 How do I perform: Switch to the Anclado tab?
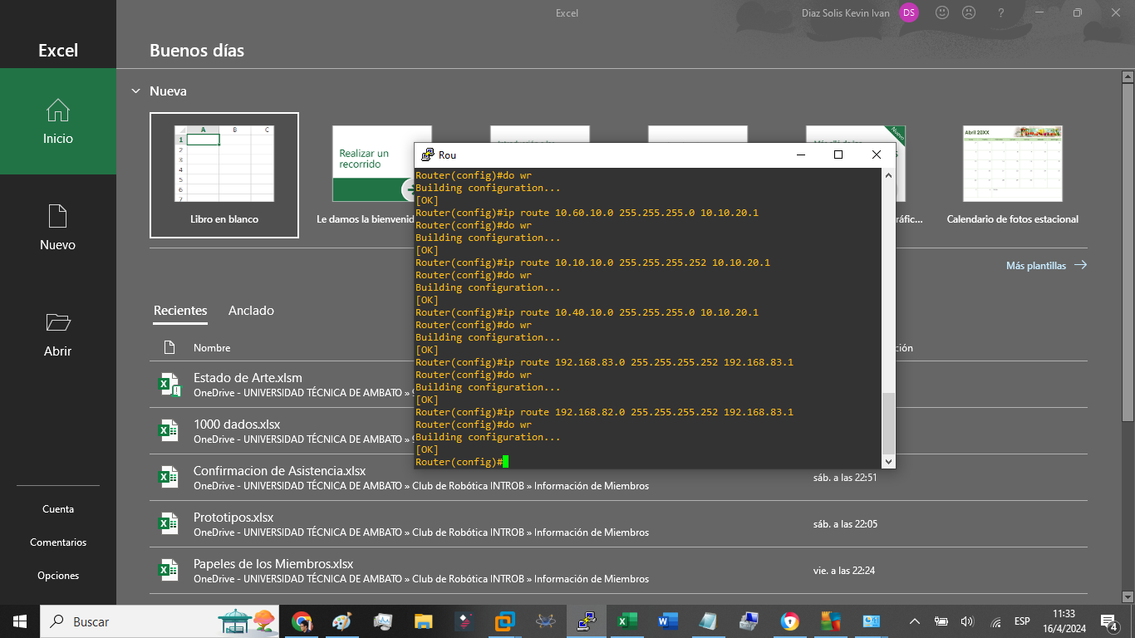[251, 311]
